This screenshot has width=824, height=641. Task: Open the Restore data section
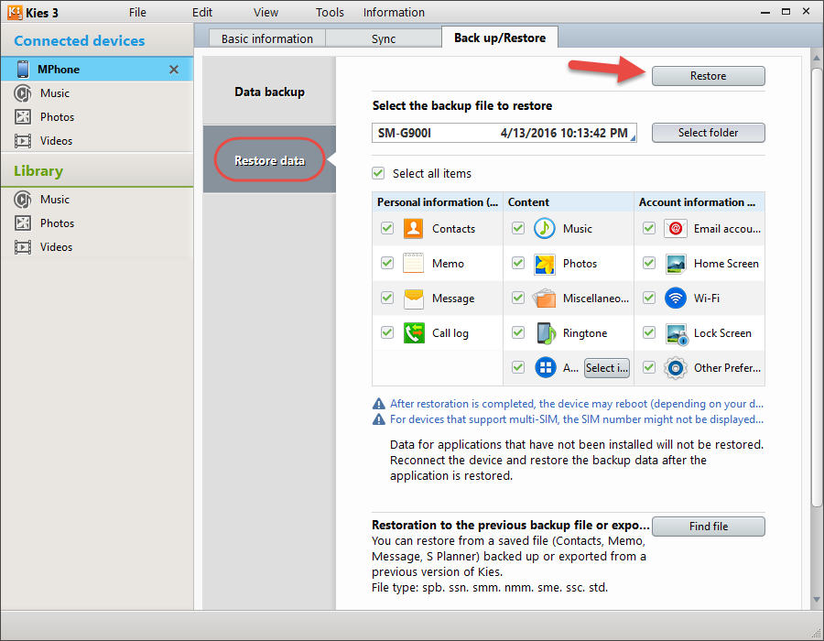[x=269, y=160]
